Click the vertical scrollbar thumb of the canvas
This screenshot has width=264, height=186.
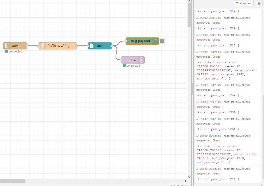(x=189, y=15)
